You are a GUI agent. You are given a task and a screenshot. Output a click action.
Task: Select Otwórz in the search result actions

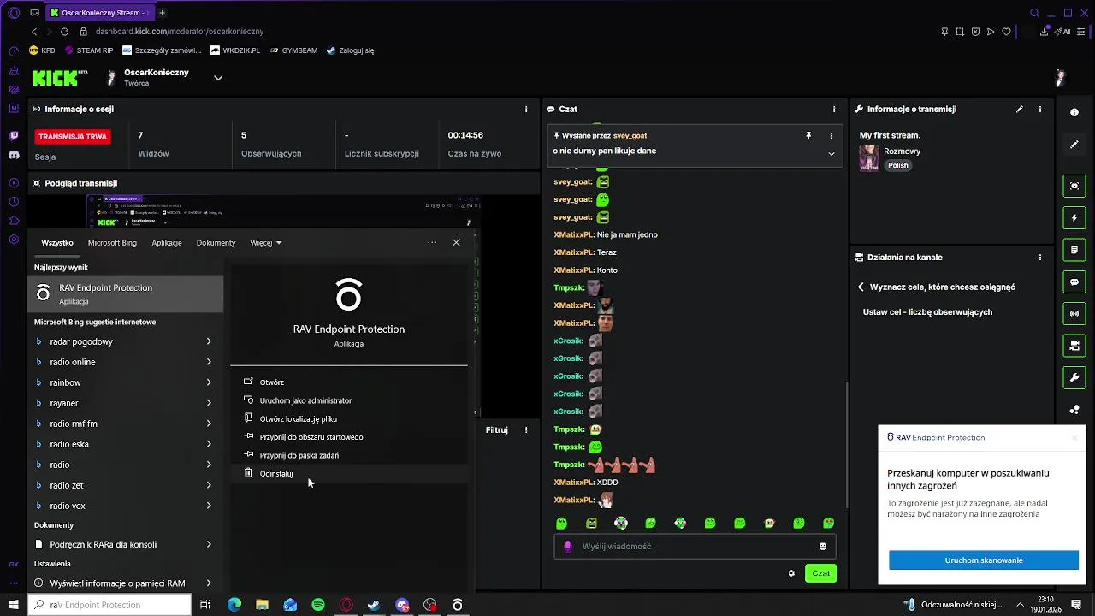pos(271,382)
